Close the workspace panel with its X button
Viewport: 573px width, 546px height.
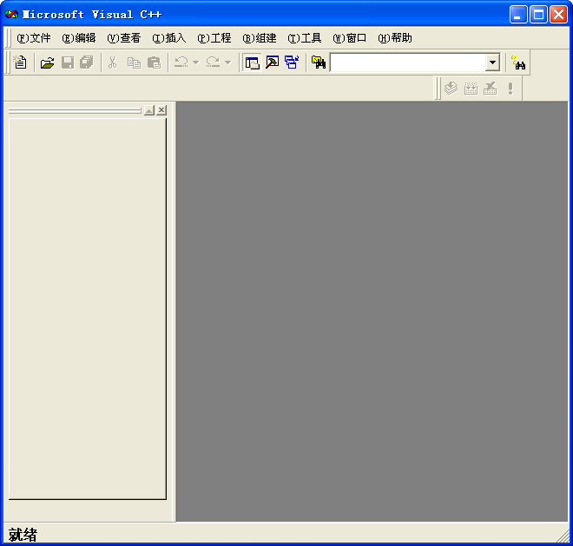[161, 110]
